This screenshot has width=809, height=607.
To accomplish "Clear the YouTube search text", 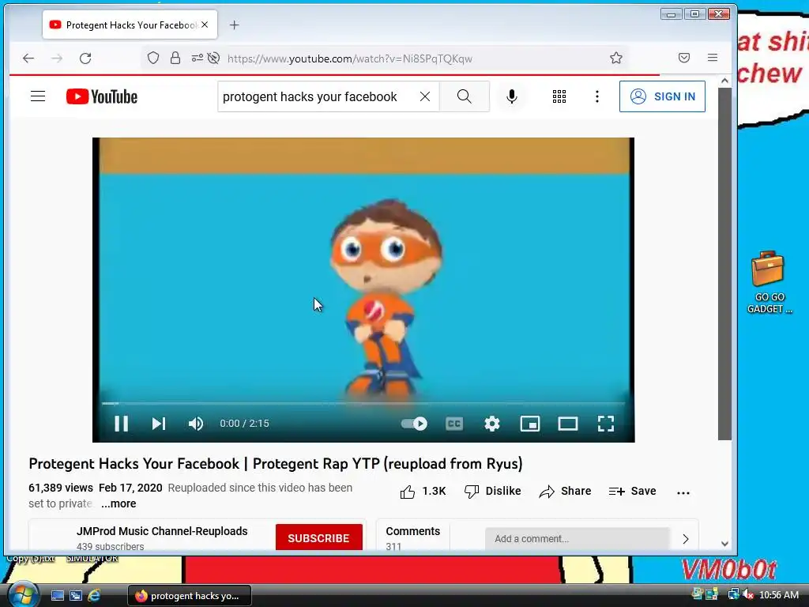I will [x=424, y=96].
